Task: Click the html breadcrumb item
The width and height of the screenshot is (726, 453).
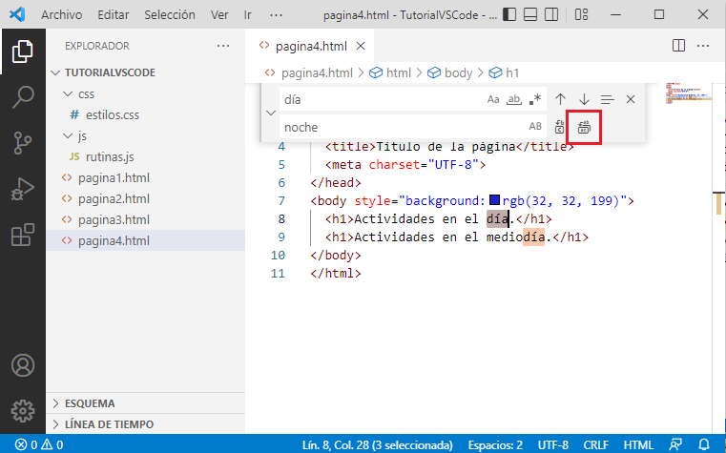Action: point(398,72)
